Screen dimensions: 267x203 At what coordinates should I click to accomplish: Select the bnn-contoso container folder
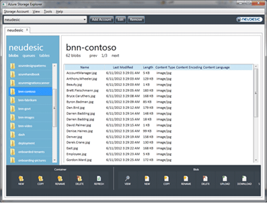coord(30,91)
